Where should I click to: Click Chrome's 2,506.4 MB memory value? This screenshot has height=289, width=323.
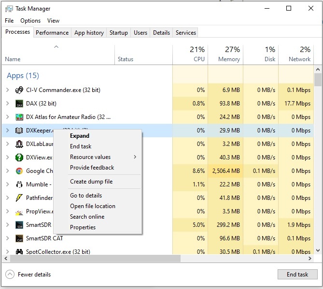(226, 171)
